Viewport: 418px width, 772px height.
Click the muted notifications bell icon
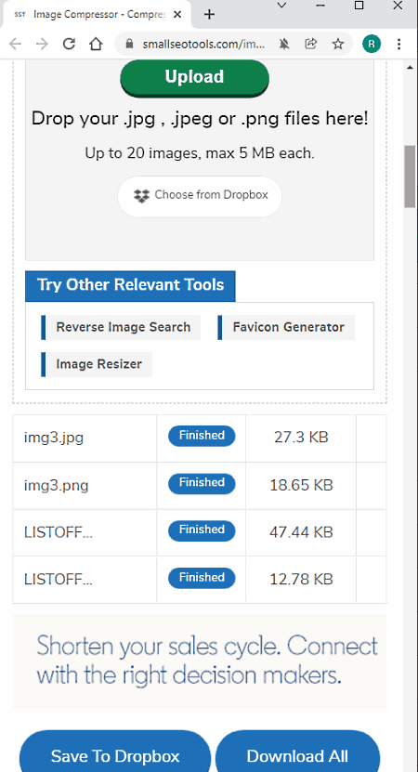[x=284, y=44]
